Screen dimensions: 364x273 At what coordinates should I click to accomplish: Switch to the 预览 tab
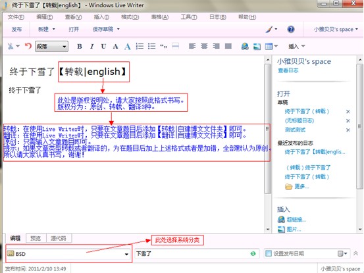pos(36,238)
